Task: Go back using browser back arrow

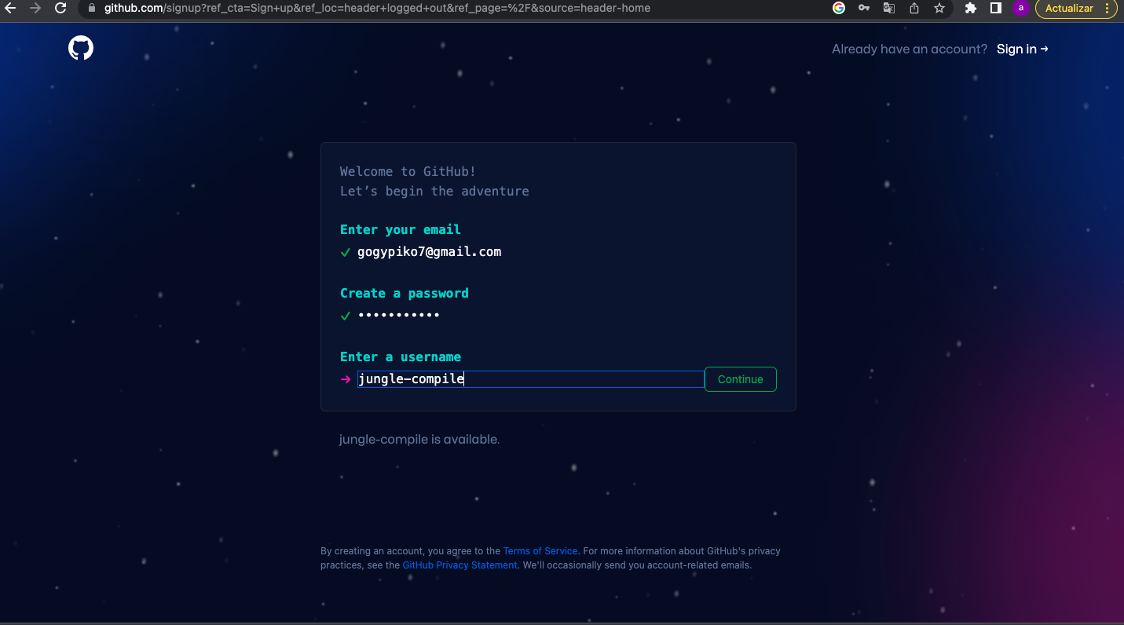Action: [10, 8]
